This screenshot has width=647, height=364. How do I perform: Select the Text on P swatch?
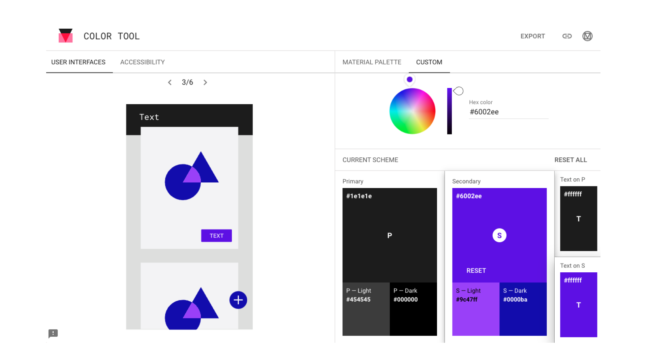pyautogui.click(x=578, y=219)
